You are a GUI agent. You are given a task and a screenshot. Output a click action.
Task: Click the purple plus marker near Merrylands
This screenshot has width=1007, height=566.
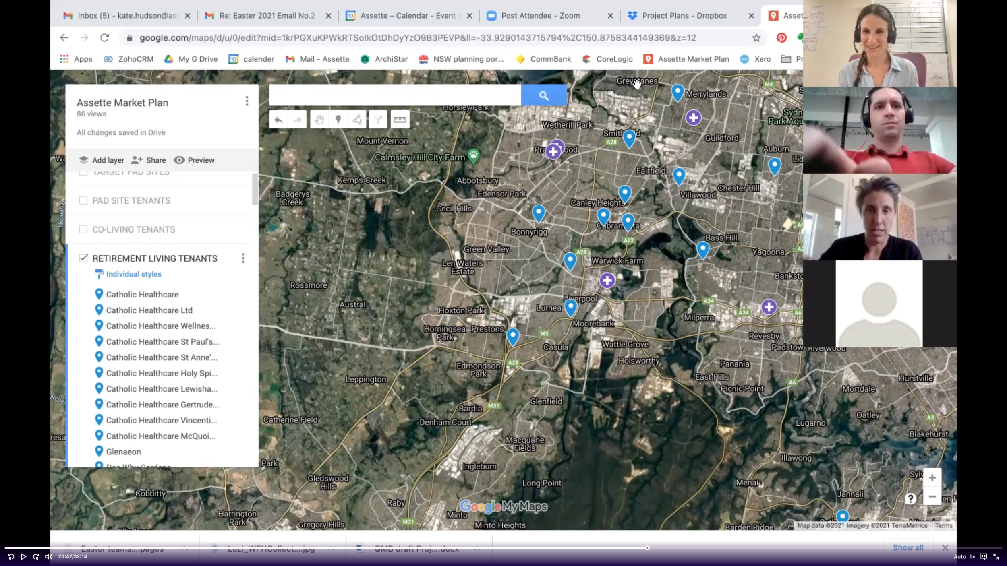point(693,118)
